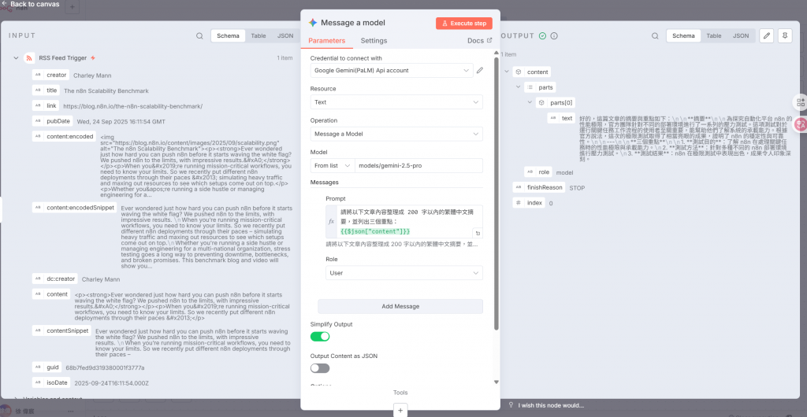
Task: Open the Parameters tab
Action: [327, 41]
